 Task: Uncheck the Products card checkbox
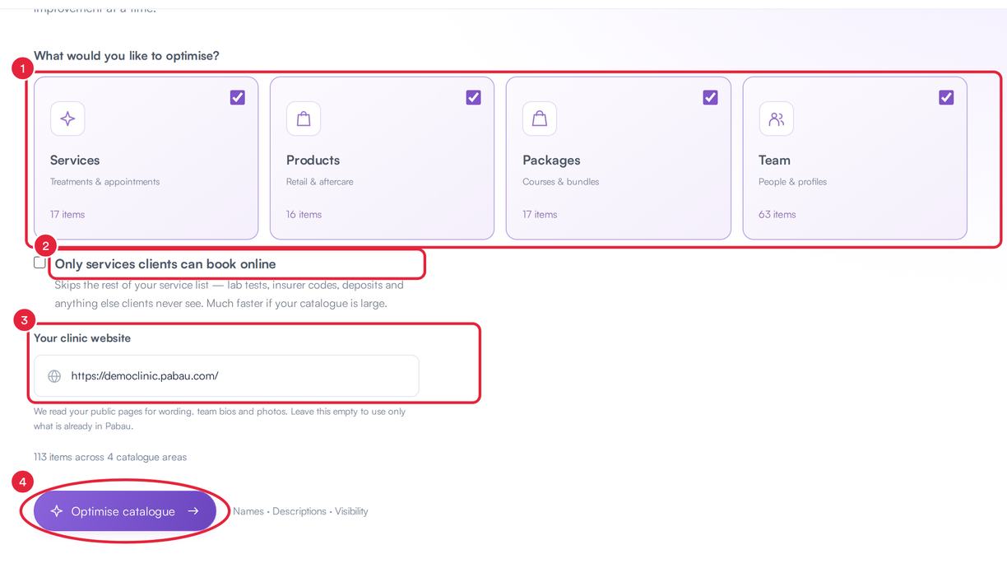click(x=473, y=97)
